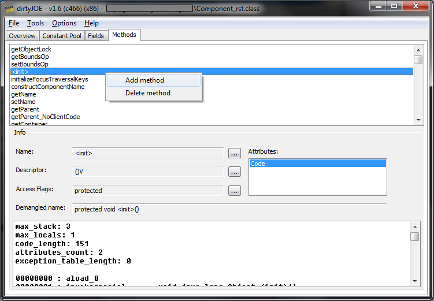Select the Code attribute entry
Image resolution: width=434 pixels, height=301 pixels.
tap(317, 163)
